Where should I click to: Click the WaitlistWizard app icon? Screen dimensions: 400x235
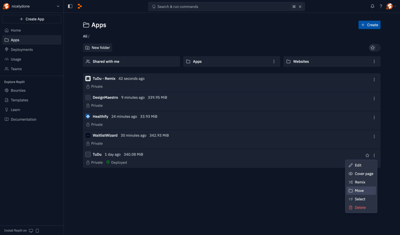pos(88,135)
